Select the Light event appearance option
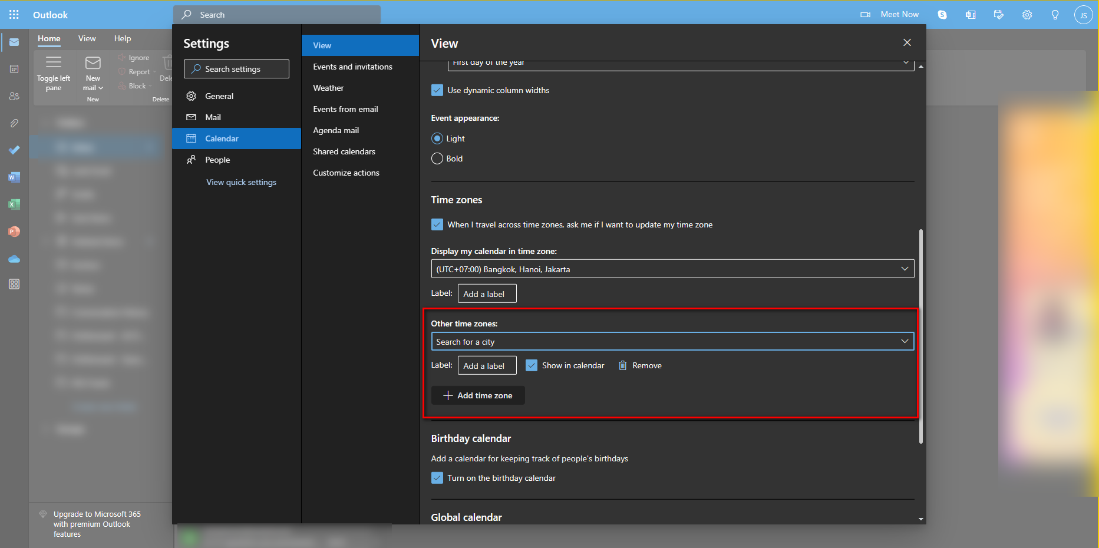Viewport: 1099px width, 548px height. pos(437,138)
